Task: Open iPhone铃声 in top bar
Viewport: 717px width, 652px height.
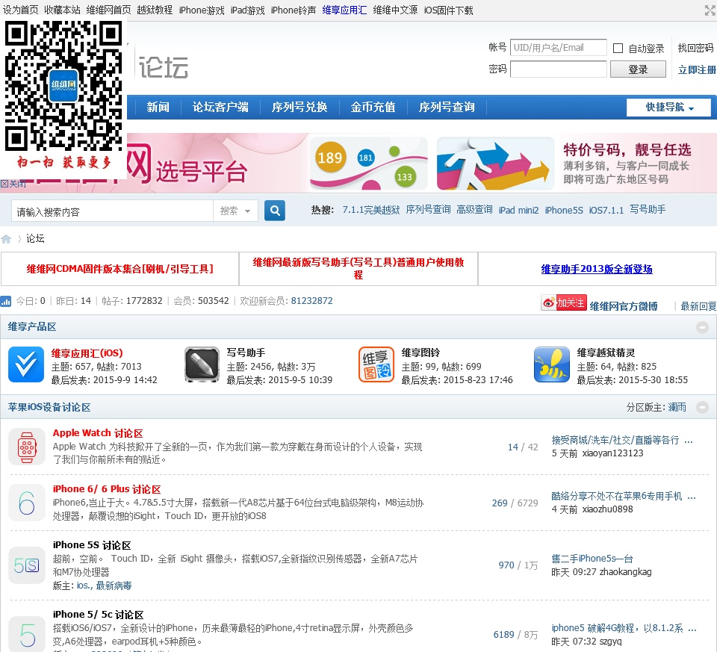Action: pos(293,10)
